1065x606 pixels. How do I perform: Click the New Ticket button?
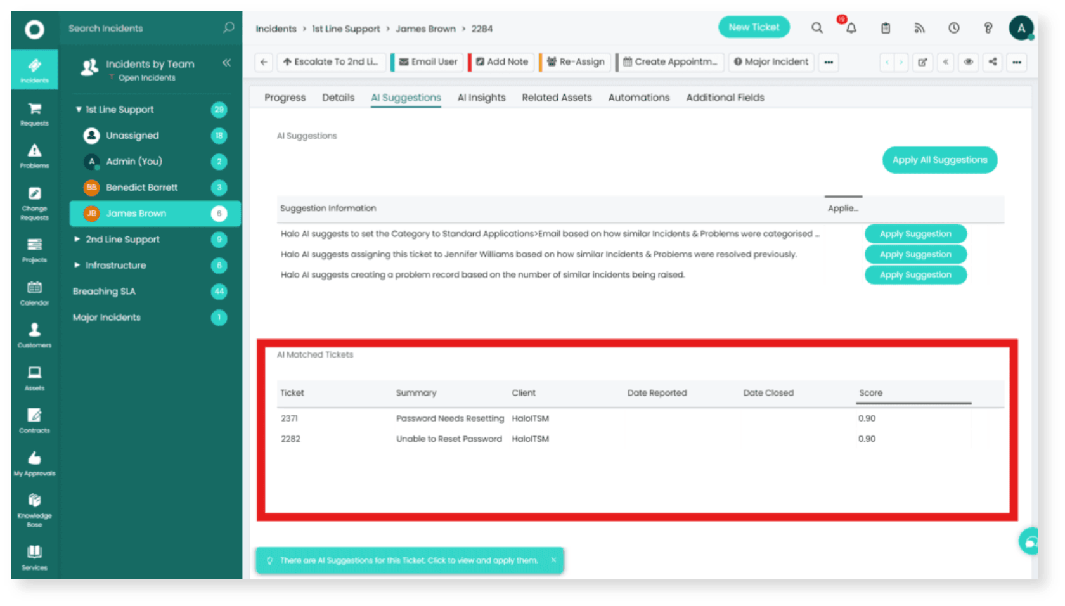(754, 27)
